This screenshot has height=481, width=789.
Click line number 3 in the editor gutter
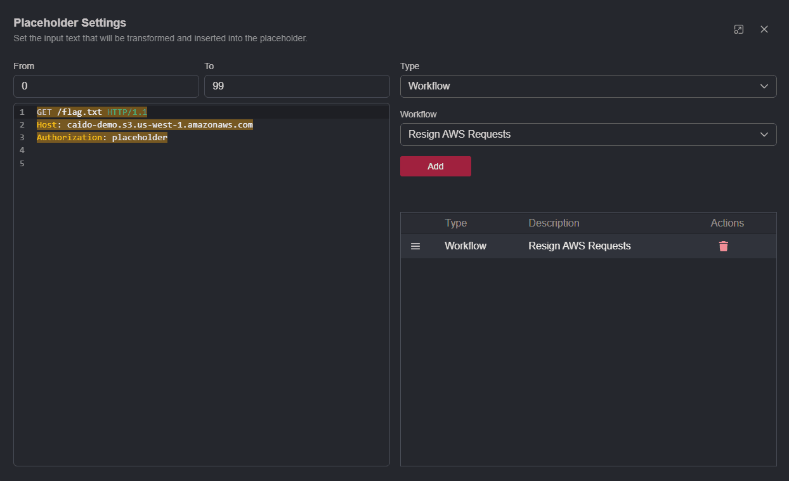click(22, 137)
